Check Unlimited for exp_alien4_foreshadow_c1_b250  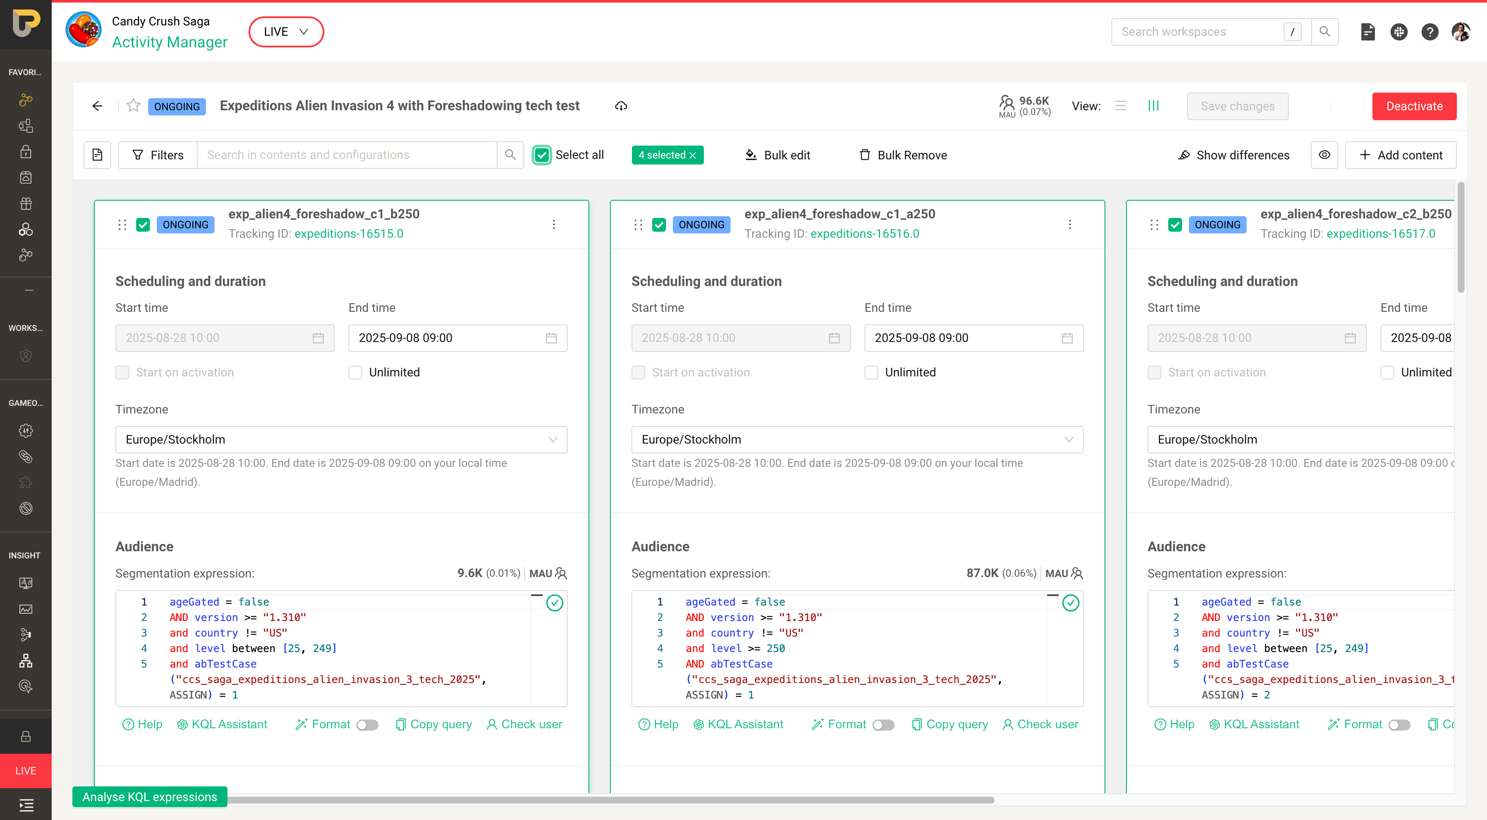pos(355,373)
